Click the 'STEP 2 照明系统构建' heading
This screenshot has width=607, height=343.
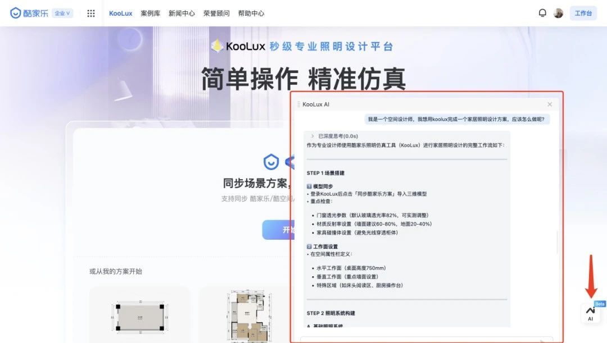click(x=330, y=313)
